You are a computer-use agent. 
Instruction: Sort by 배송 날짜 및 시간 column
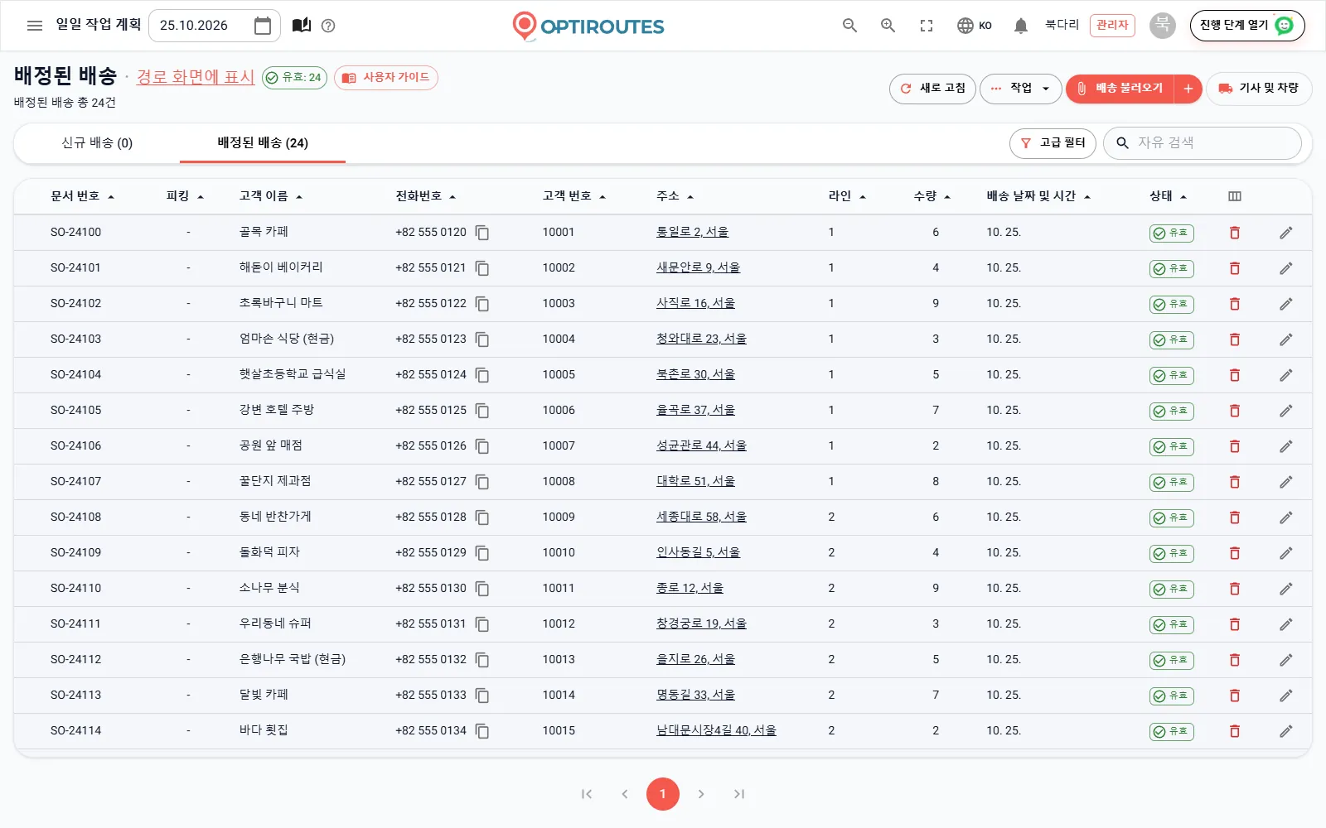tap(1038, 196)
